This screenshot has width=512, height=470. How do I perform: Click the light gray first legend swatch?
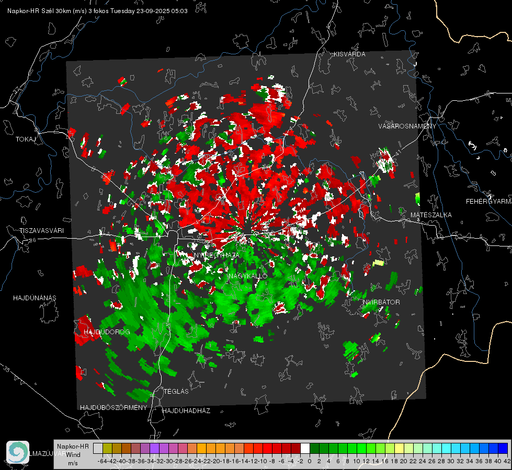(98, 448)
